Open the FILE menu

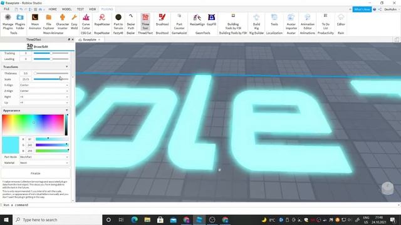[6, 9]
